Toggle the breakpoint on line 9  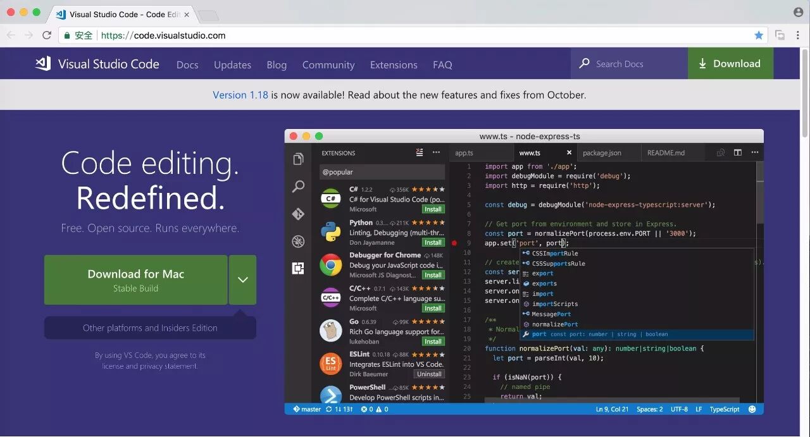[x=454, y=243]
